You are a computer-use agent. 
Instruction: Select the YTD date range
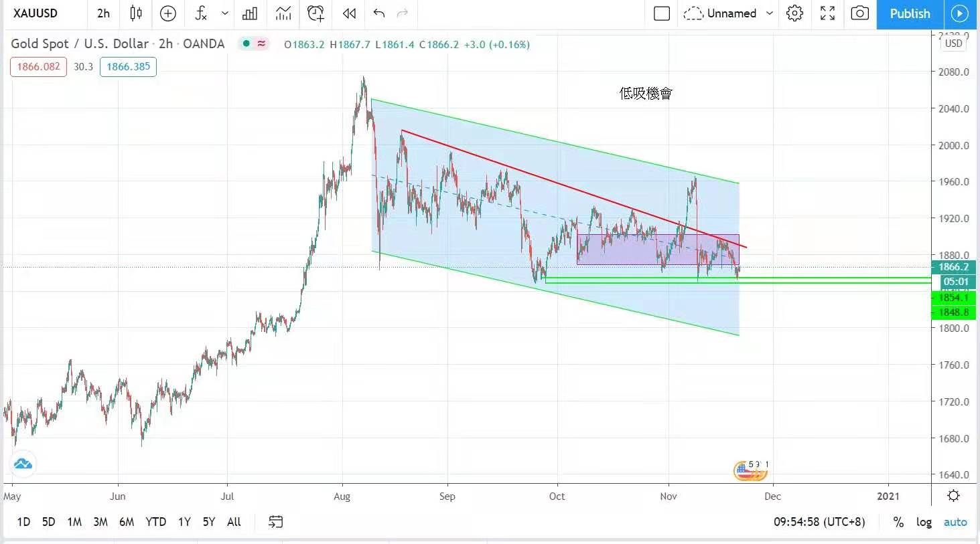coord(155,522)
